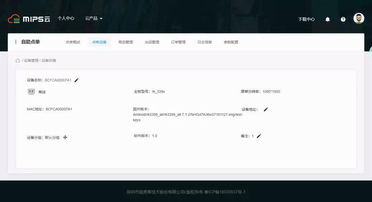Open the 参数配置 tab
The width and height of the screenshot is (372, 202).
point(231,42)
